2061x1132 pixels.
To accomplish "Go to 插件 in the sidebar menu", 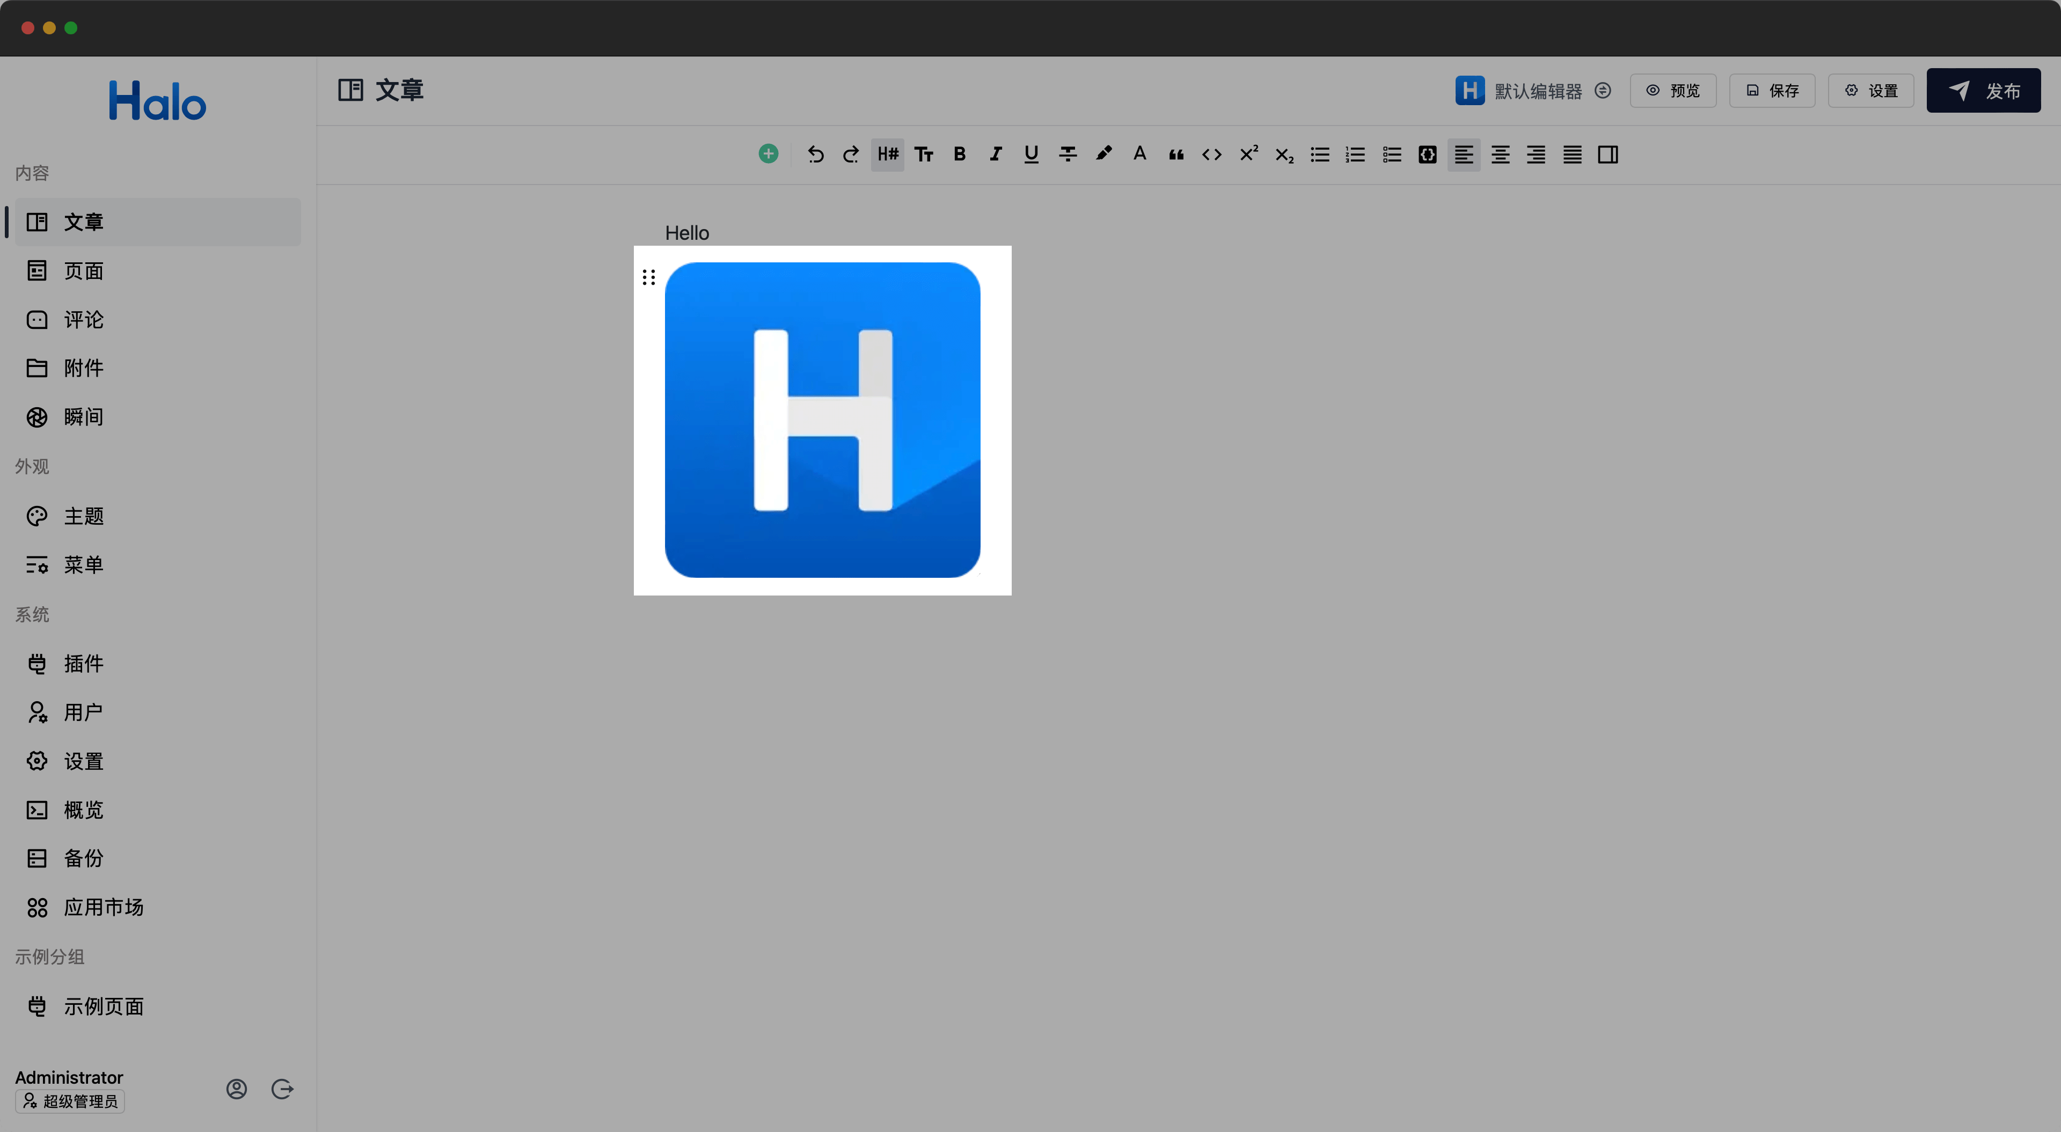I will pos(83,663).
